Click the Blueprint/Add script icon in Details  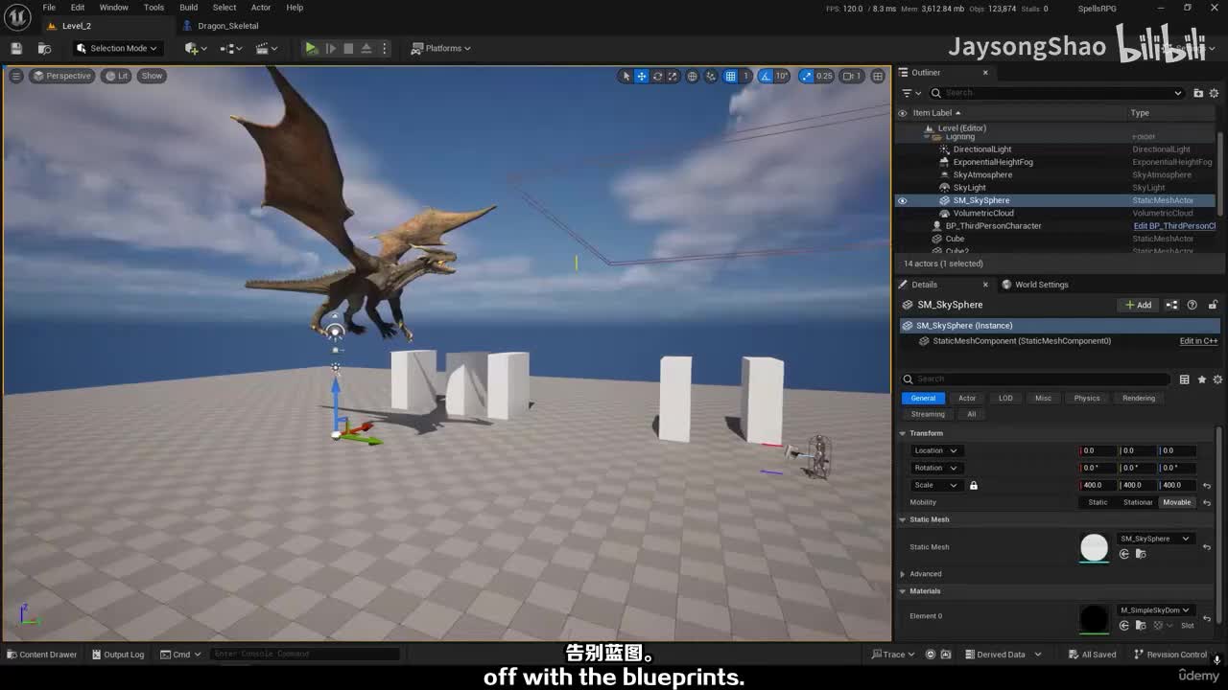(x=1172, y=305)
